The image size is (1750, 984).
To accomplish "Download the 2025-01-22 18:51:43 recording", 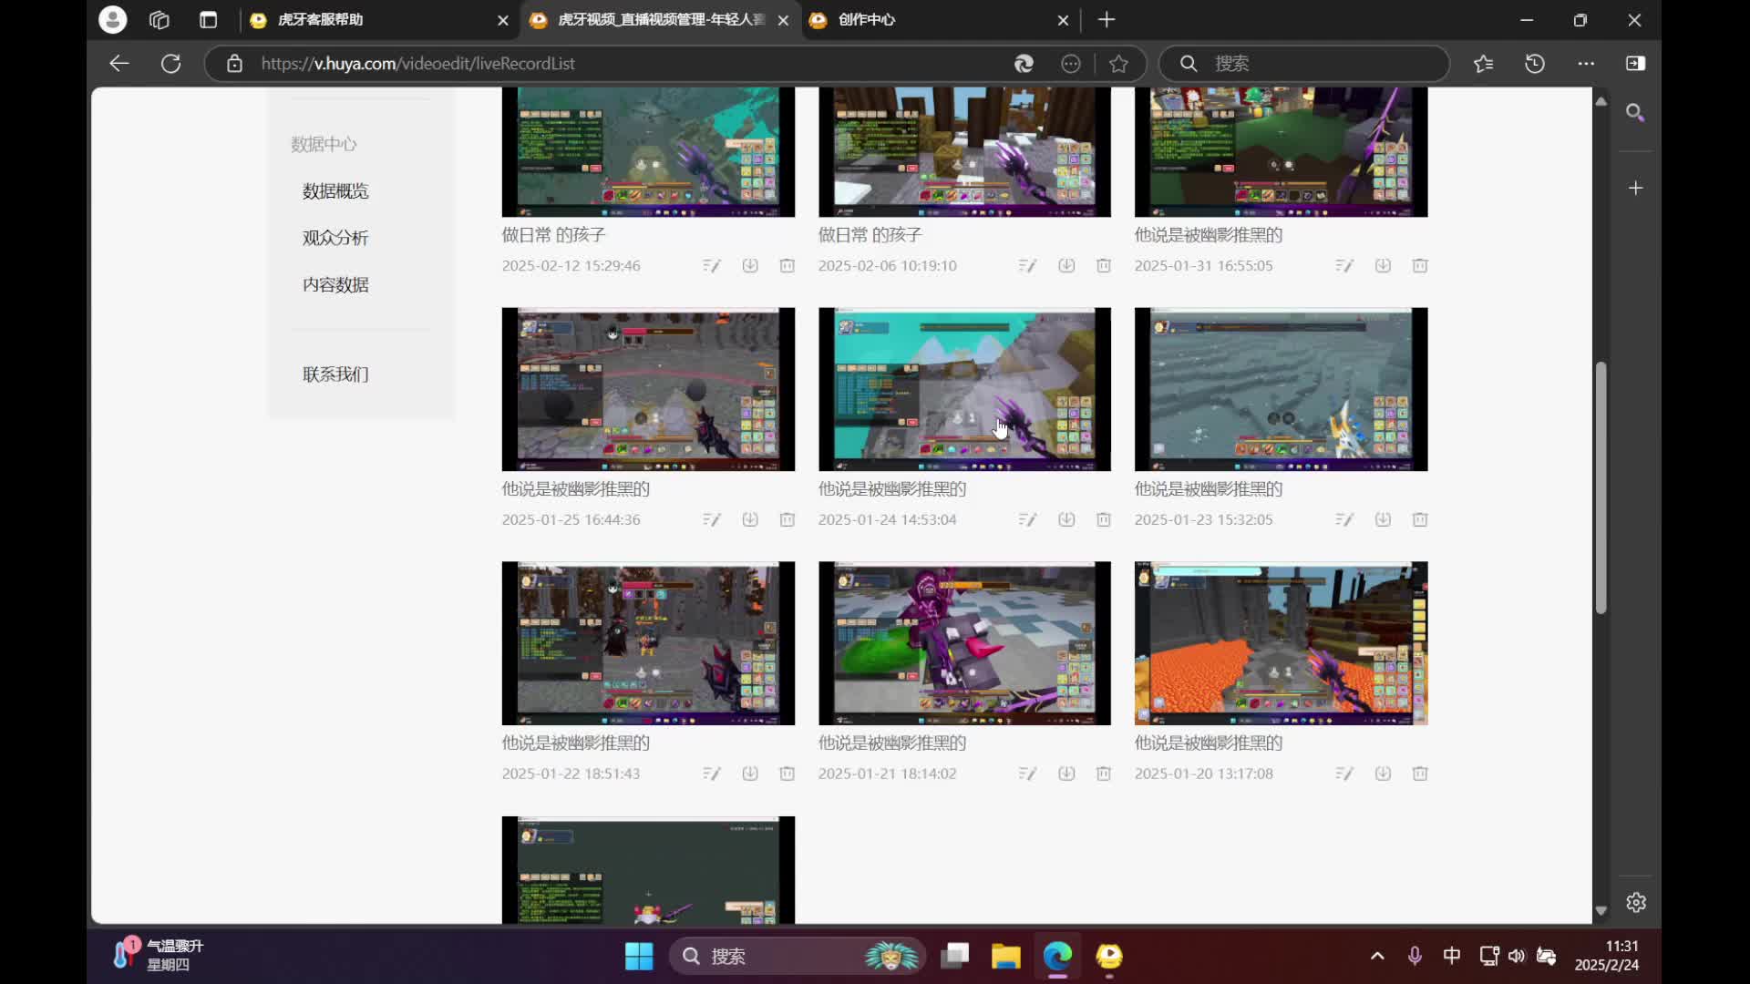I will 749,774.
